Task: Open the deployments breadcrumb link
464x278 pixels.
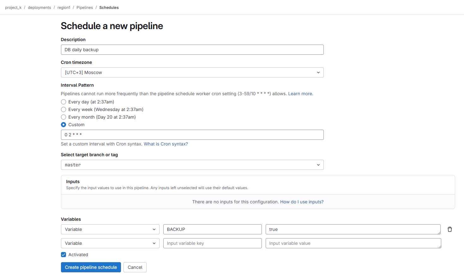Action: point(39,8)
